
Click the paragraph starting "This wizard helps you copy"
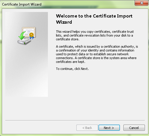pyautogui.click(x=95, y=35)
